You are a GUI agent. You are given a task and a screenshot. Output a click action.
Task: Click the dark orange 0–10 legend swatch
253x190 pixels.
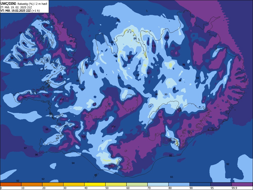pyautogui.click(x=11, y=184)
